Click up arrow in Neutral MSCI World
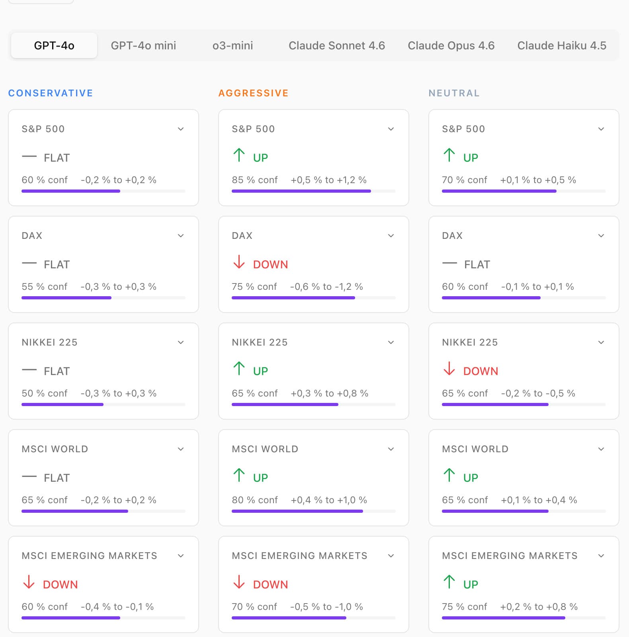This screenshot has height=637, width=629. (449, 475)
